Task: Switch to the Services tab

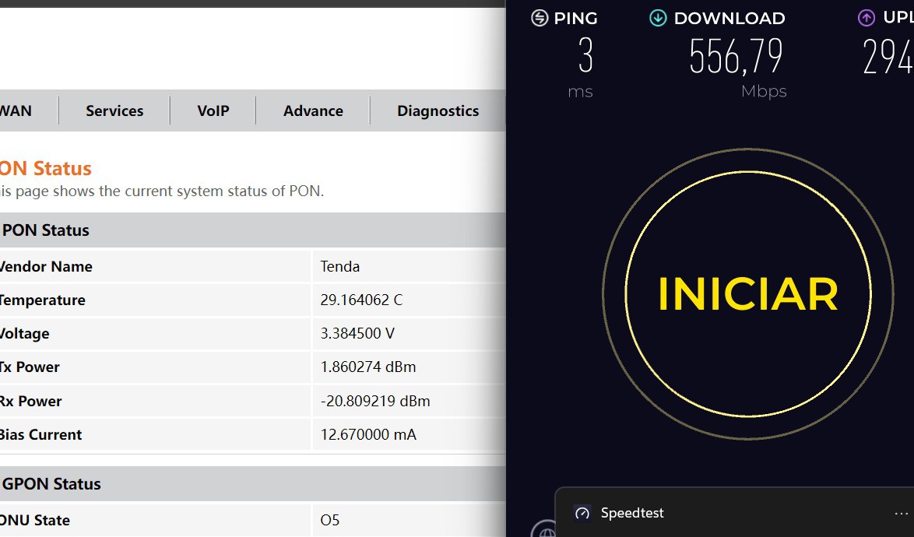Action: [x=114, y=111]
